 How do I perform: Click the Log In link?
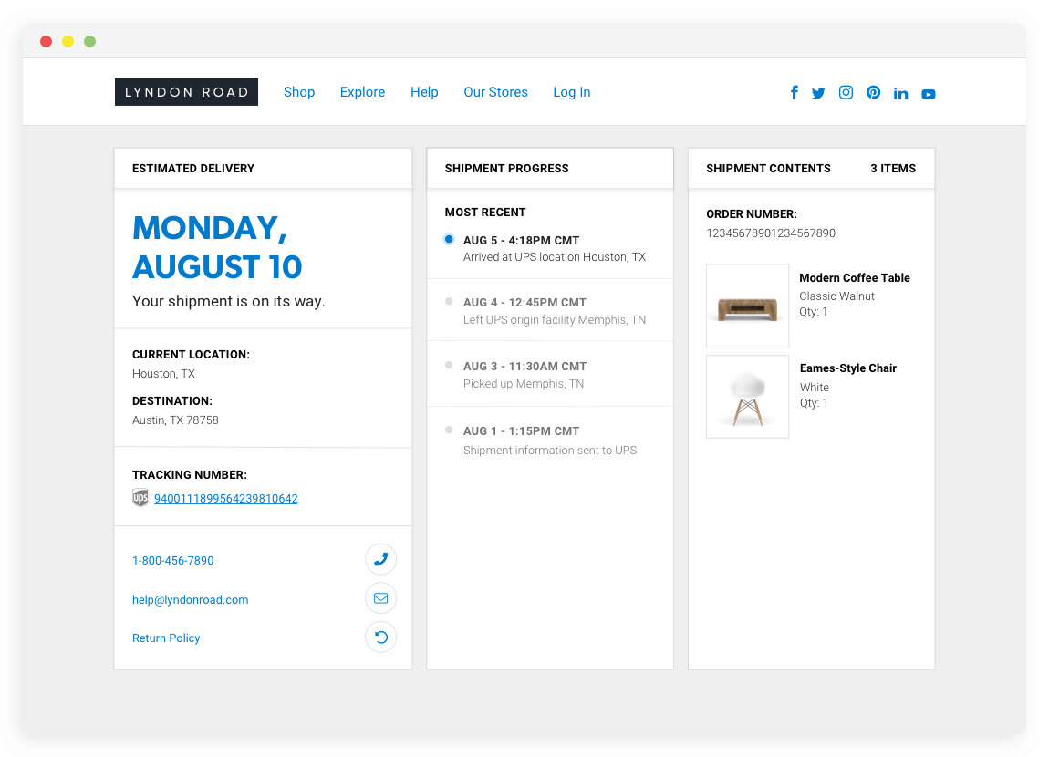click(571, 92)
